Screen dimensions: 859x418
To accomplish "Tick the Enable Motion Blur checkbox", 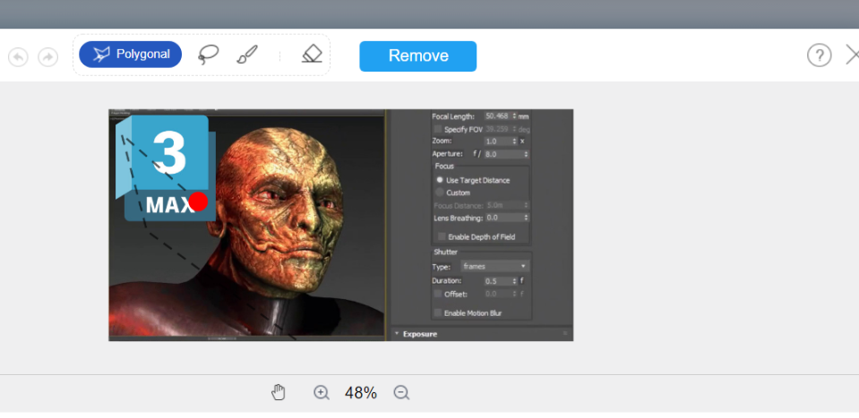I will tap(438, 312).
